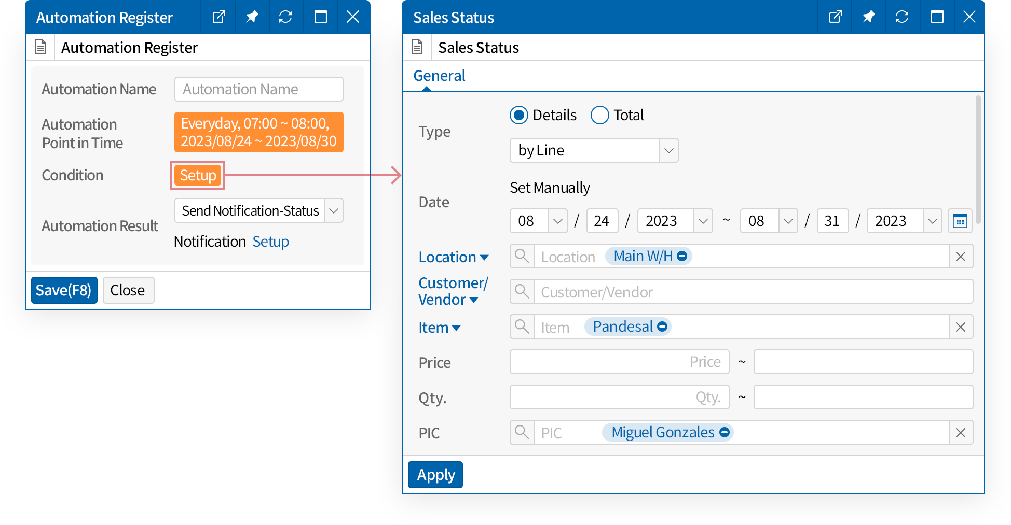Open the calendar date picker icon
Viewport: 1011px width, 525px height.
pyautogui.click(x=960, y=221)
